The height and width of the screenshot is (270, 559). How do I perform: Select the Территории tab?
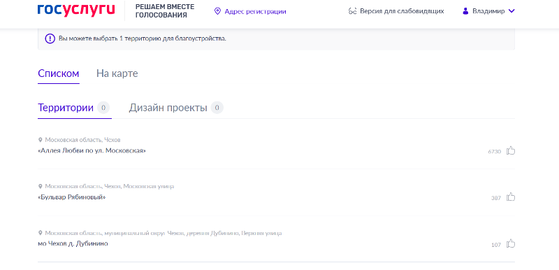coord(66,108)
